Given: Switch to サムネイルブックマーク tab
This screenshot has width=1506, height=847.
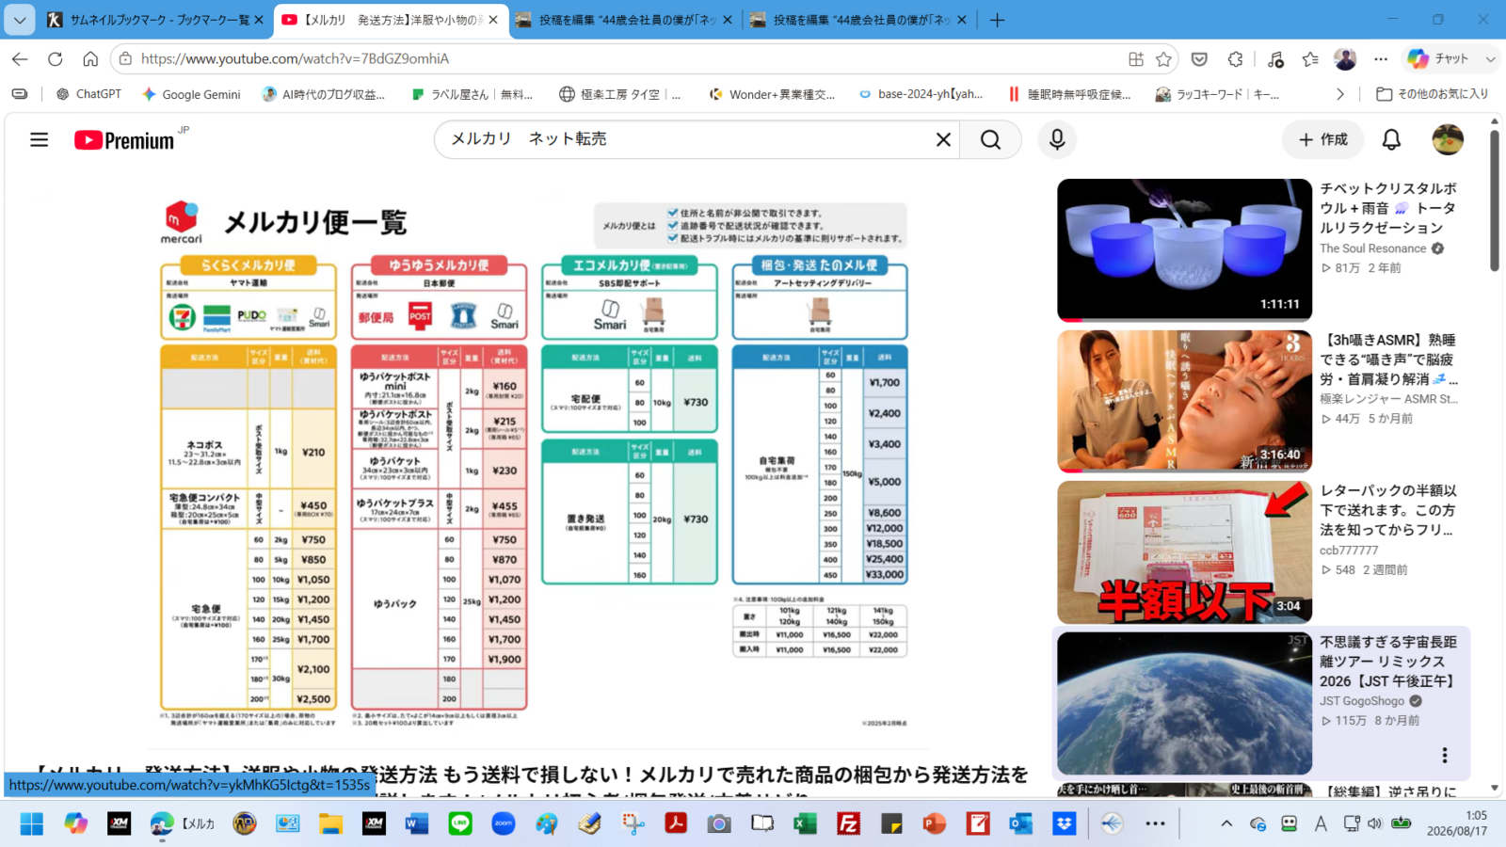Looking at the screenshot, I should tap(155, 20).
